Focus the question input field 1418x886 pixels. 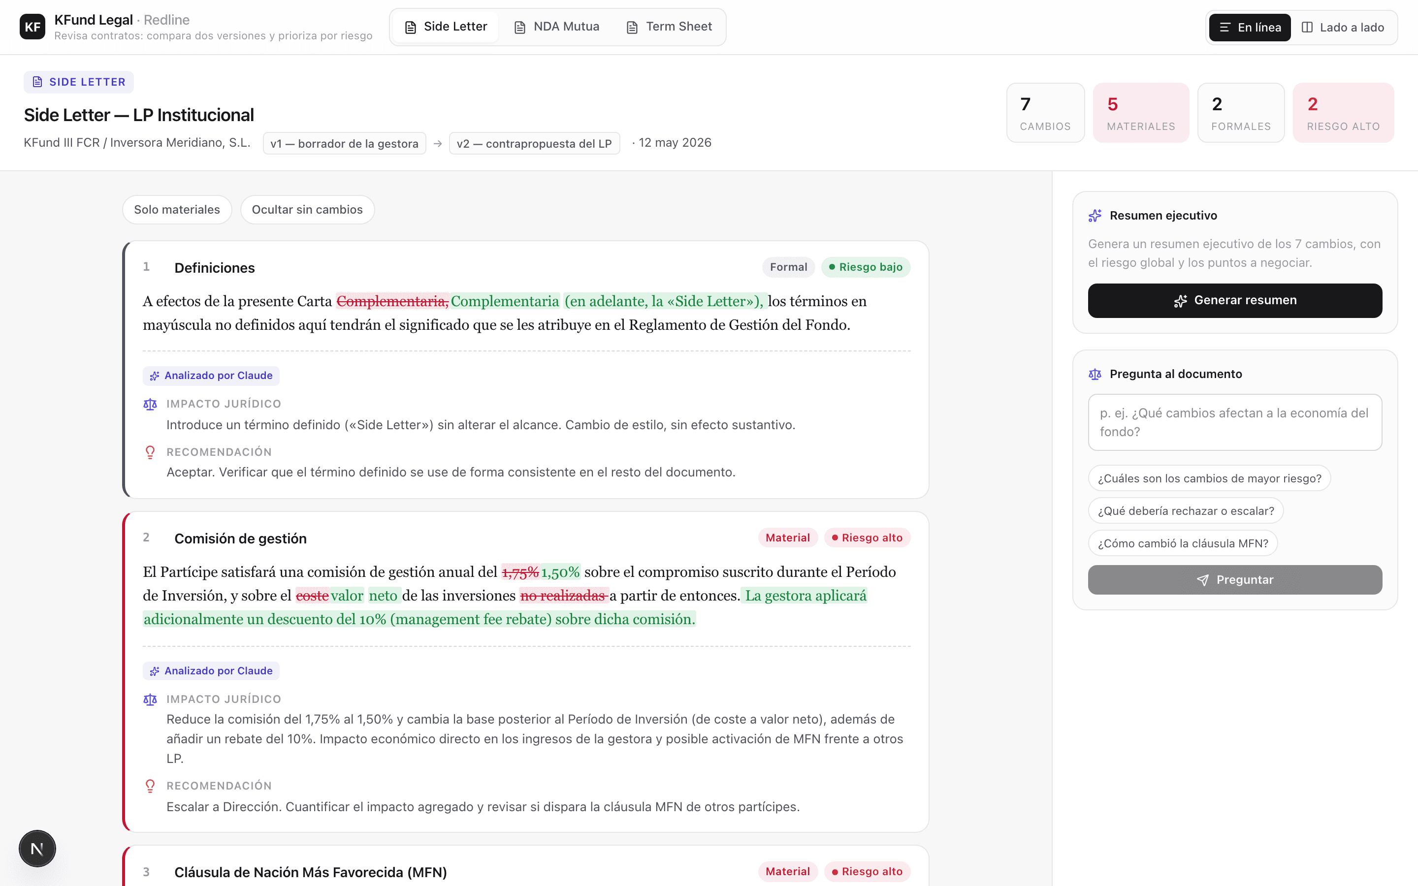(1235, 422)
